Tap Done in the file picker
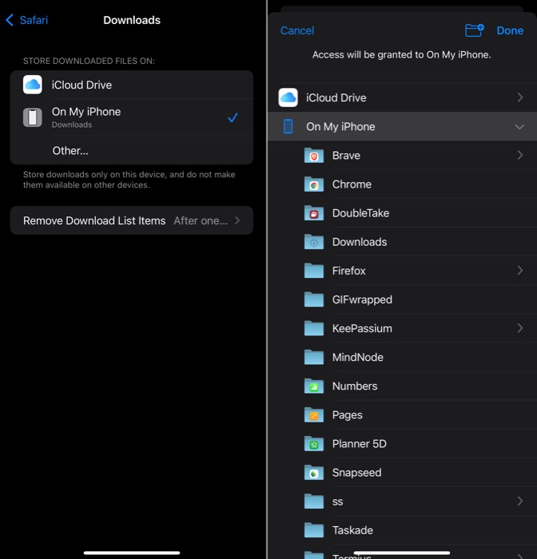The image size is (537, 559). point(510,30)
